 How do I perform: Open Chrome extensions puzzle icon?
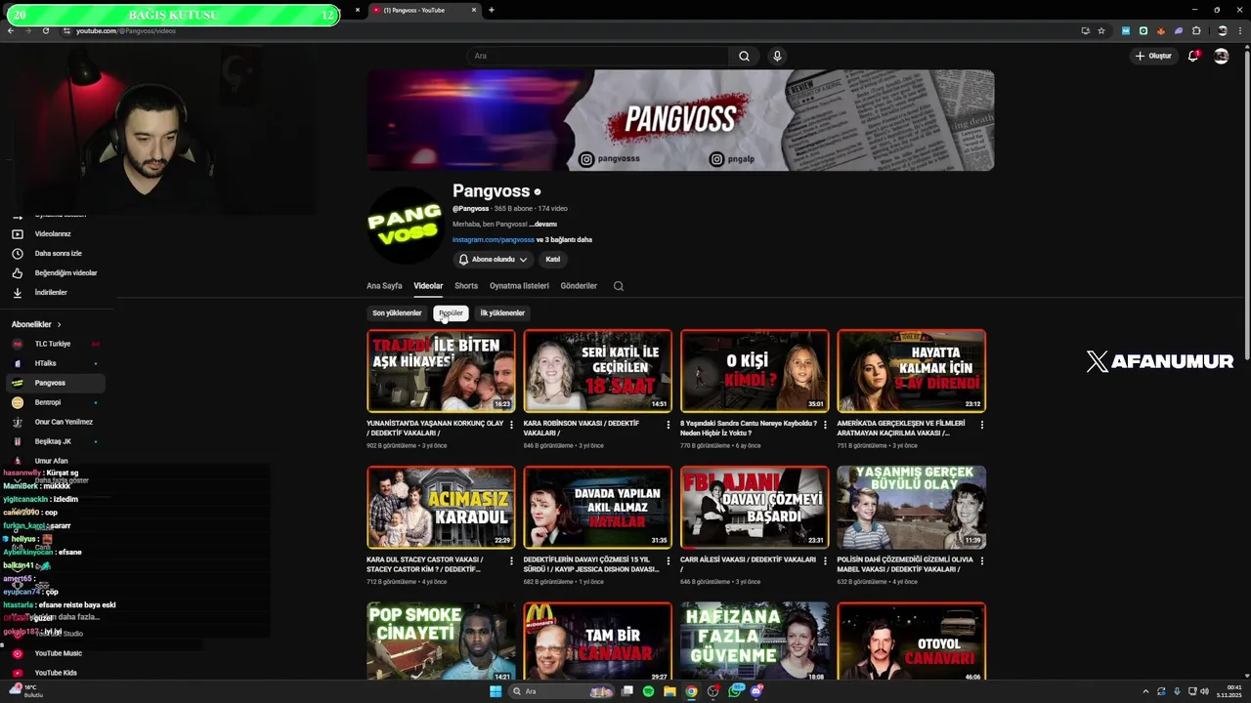[1196, 30]
